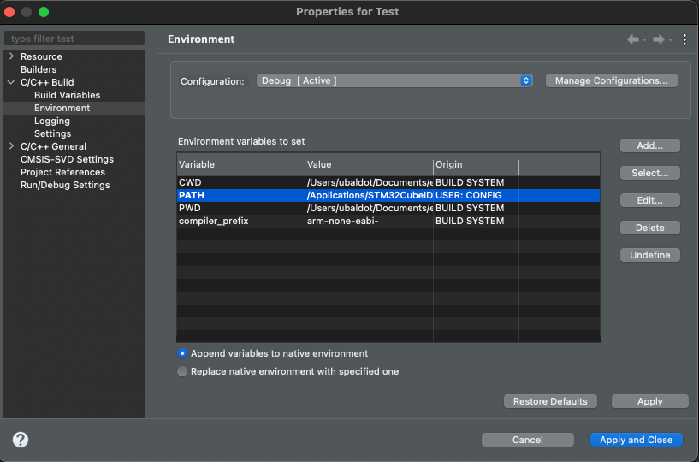
Task: Click the back navigation arrow icon
Action: tap(632, 39)
